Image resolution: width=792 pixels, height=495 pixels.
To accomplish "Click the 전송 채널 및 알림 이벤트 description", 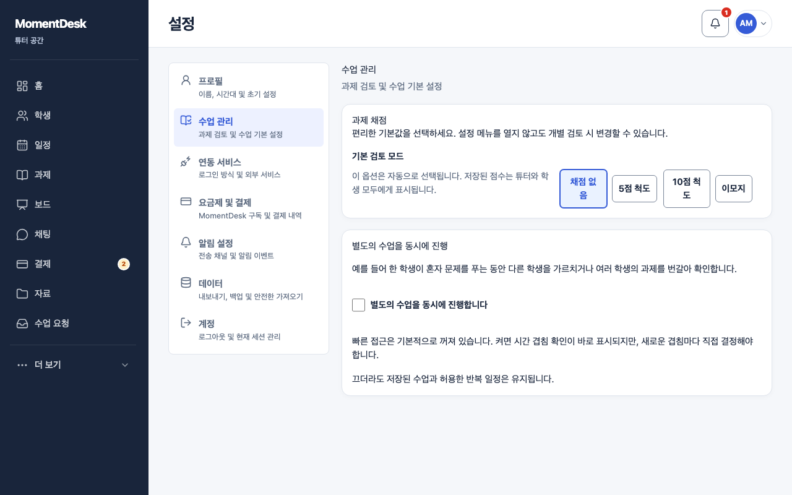I will click(x=236, y=256).
